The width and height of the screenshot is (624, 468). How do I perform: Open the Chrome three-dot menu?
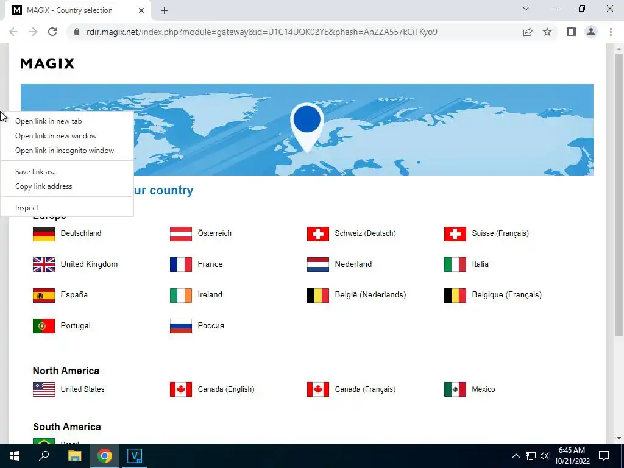pos(611,32)
